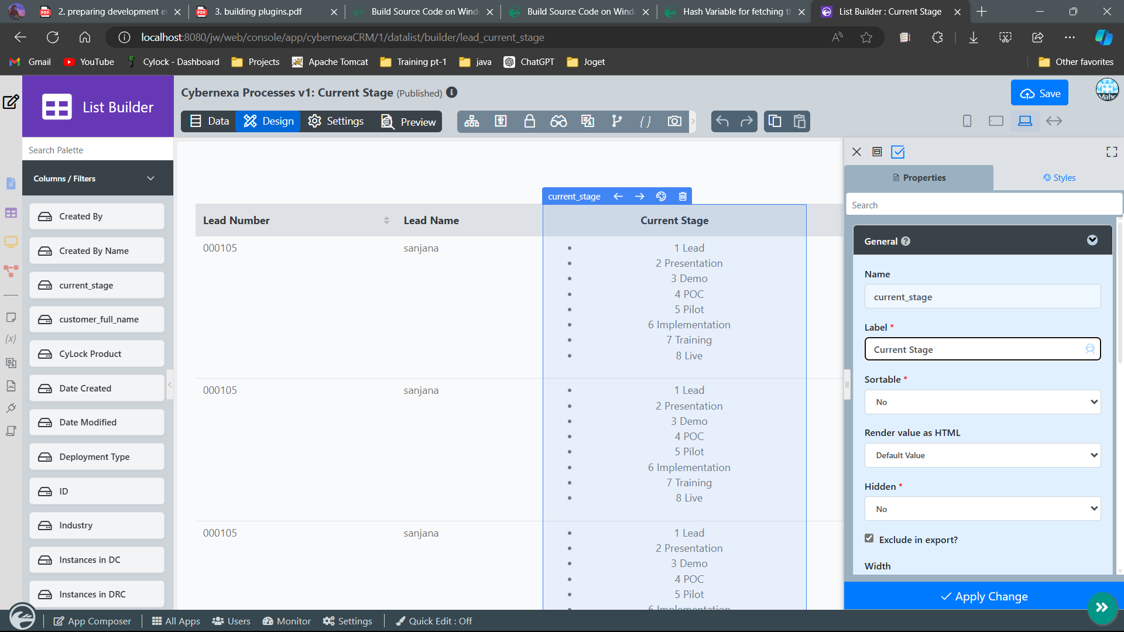Click the copy element icon
This screenshot has height=632, width=1124.
tap(775, 121)
